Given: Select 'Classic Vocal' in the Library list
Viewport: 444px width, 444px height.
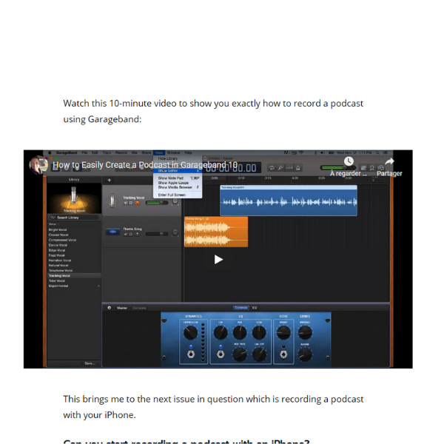Looking at the screenshot, I should (58, 235).
